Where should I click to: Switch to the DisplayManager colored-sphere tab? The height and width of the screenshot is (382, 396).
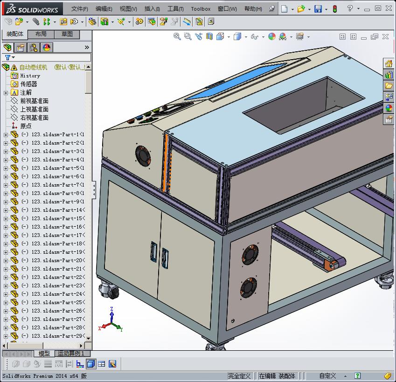(x=46, y=47)
